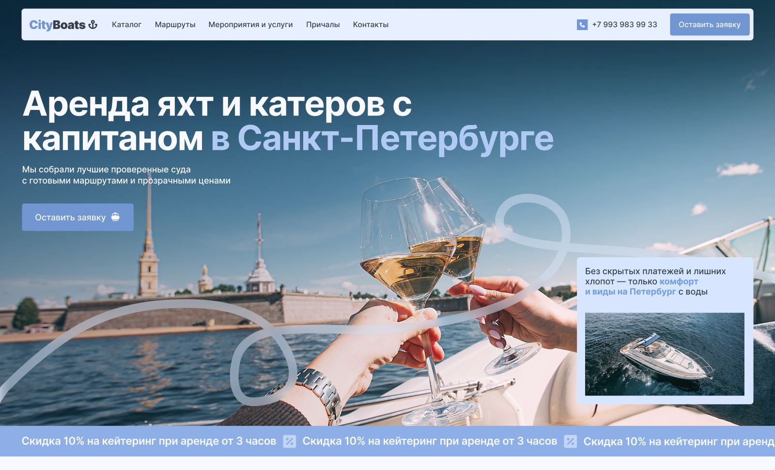Select Причалы in the navigation bar
The width and height of the screenshot is (775, 470).
pyautogui.click(x=323, y=25)
